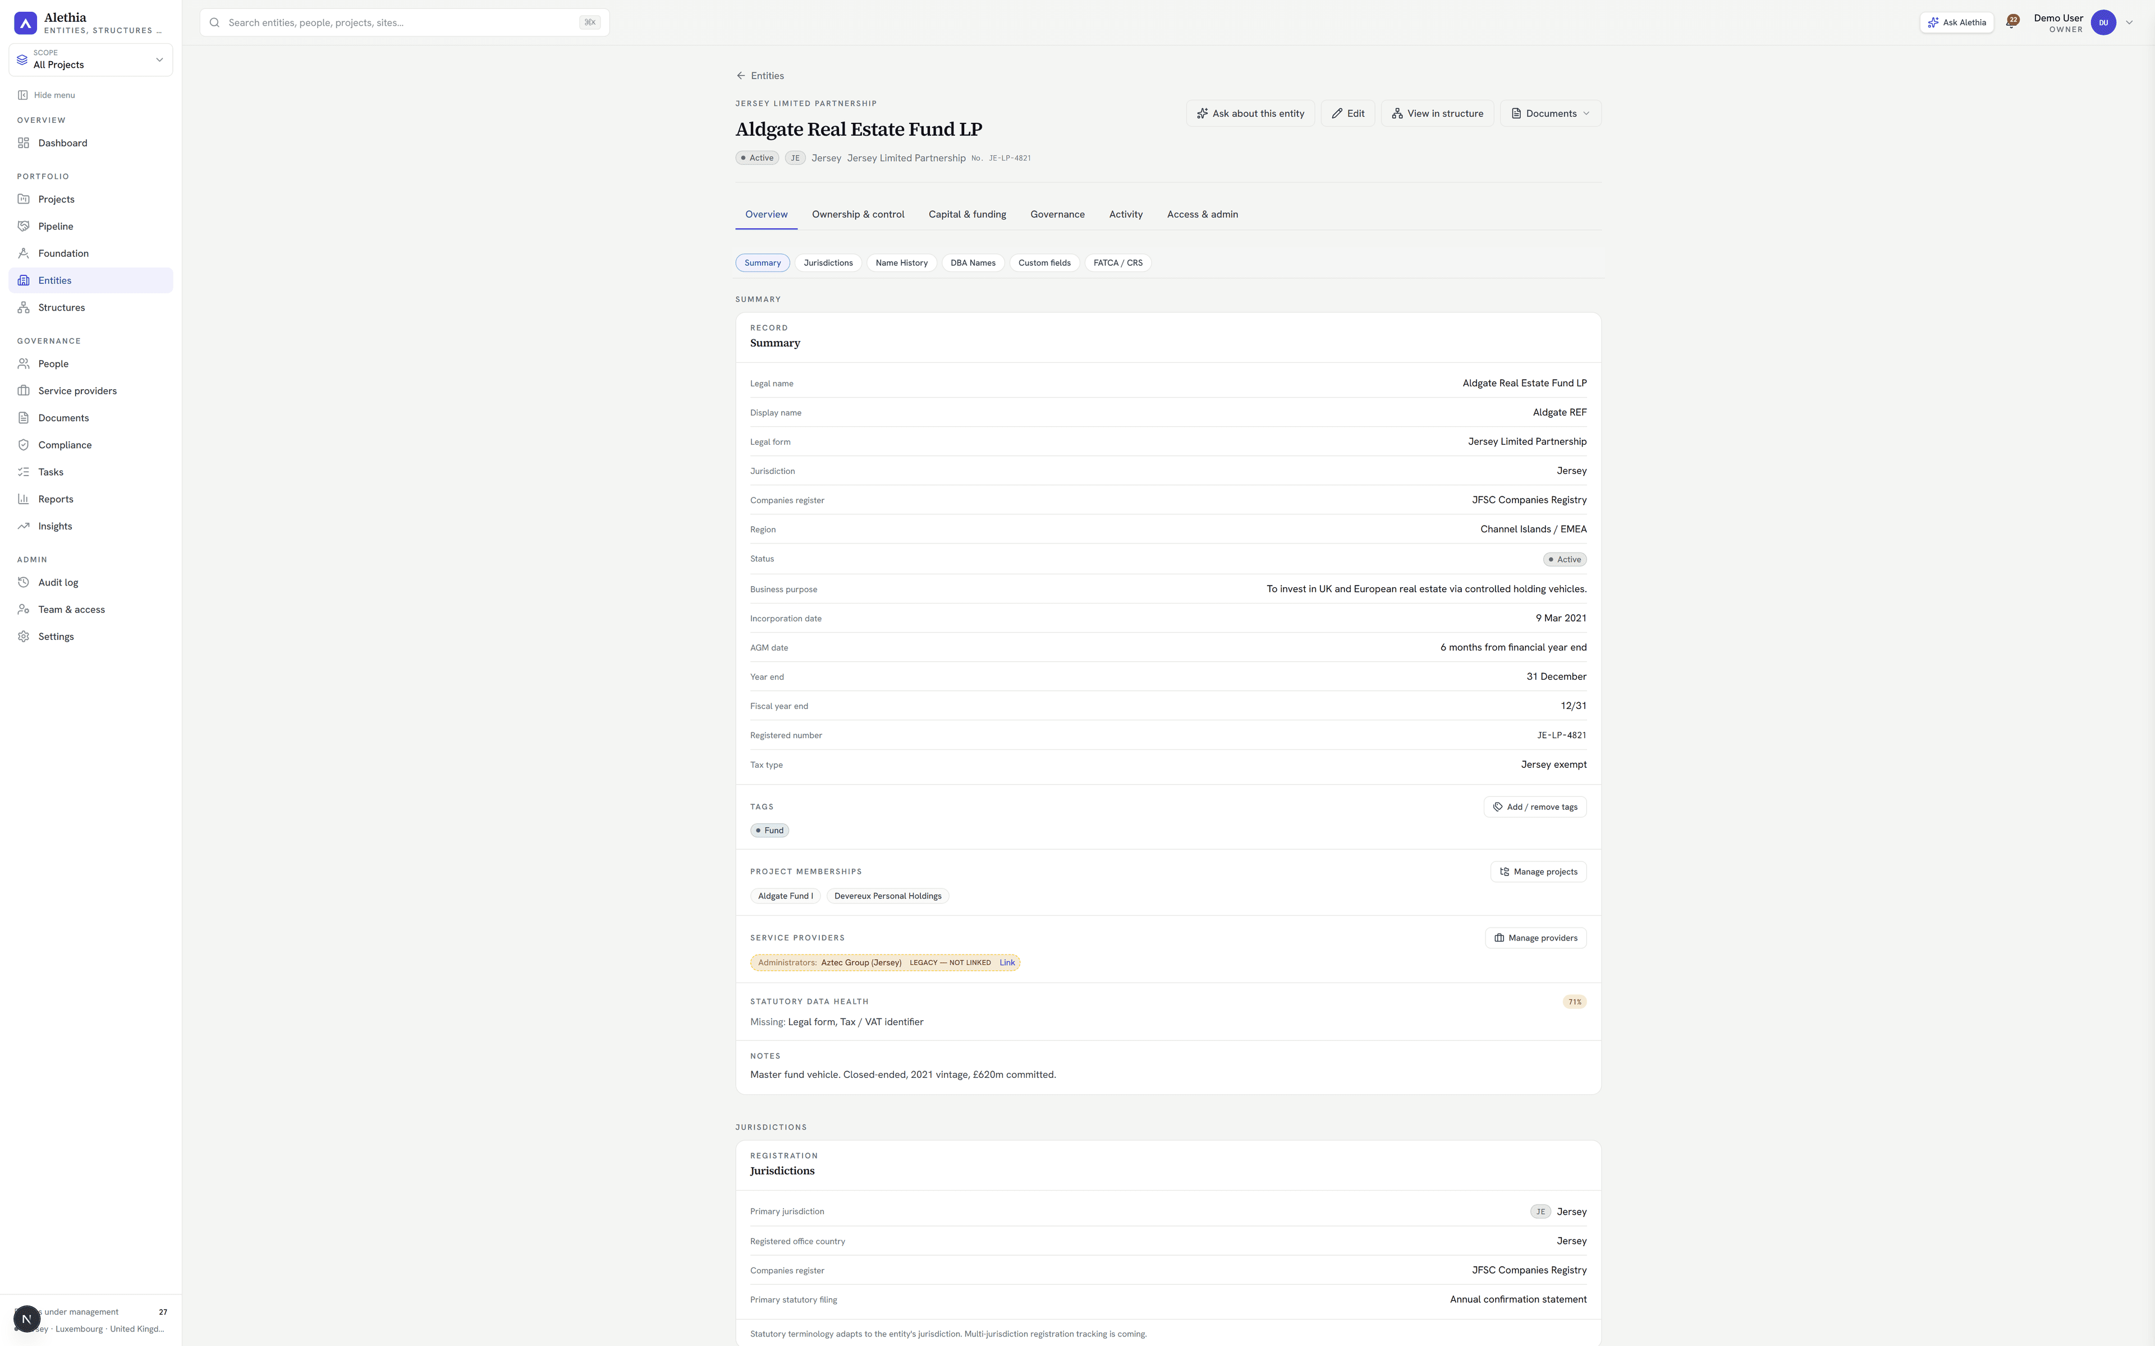
Task: Click the Active status badge in header
Action: (x=757, y=159)
